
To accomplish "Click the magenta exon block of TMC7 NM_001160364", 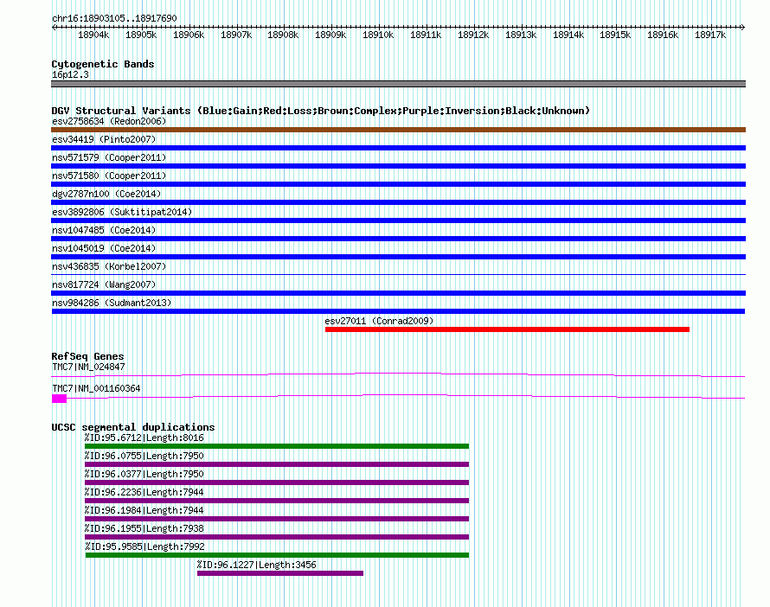I will 59,399.
